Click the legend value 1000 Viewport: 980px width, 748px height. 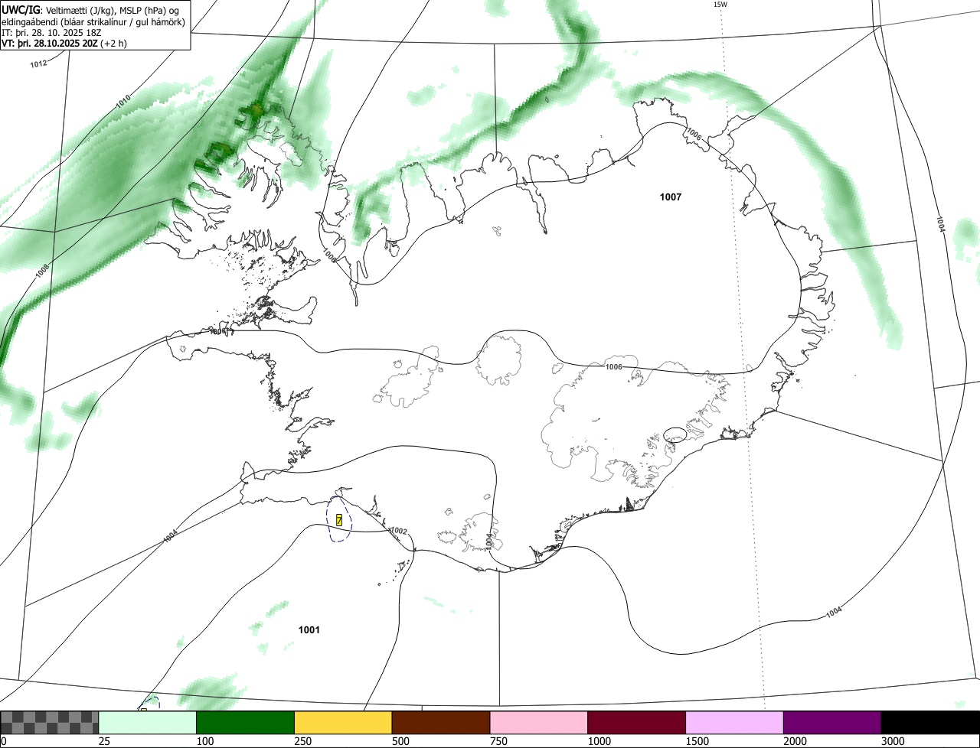[x=599, y=741]
